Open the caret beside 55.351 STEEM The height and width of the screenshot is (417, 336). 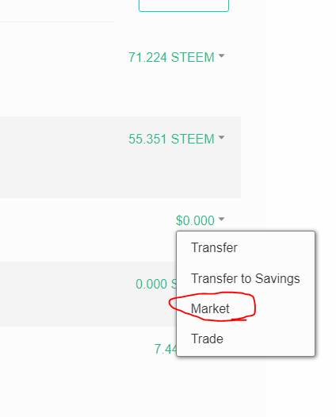221,137
